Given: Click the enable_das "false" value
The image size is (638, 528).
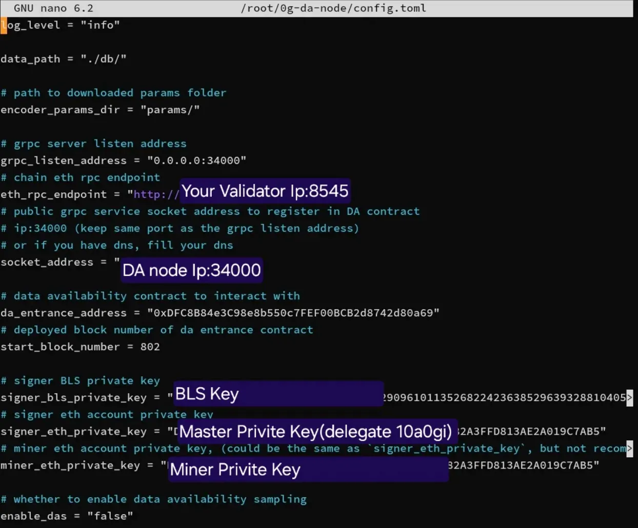Looking at the screenshot, I should tap(112, 516).
